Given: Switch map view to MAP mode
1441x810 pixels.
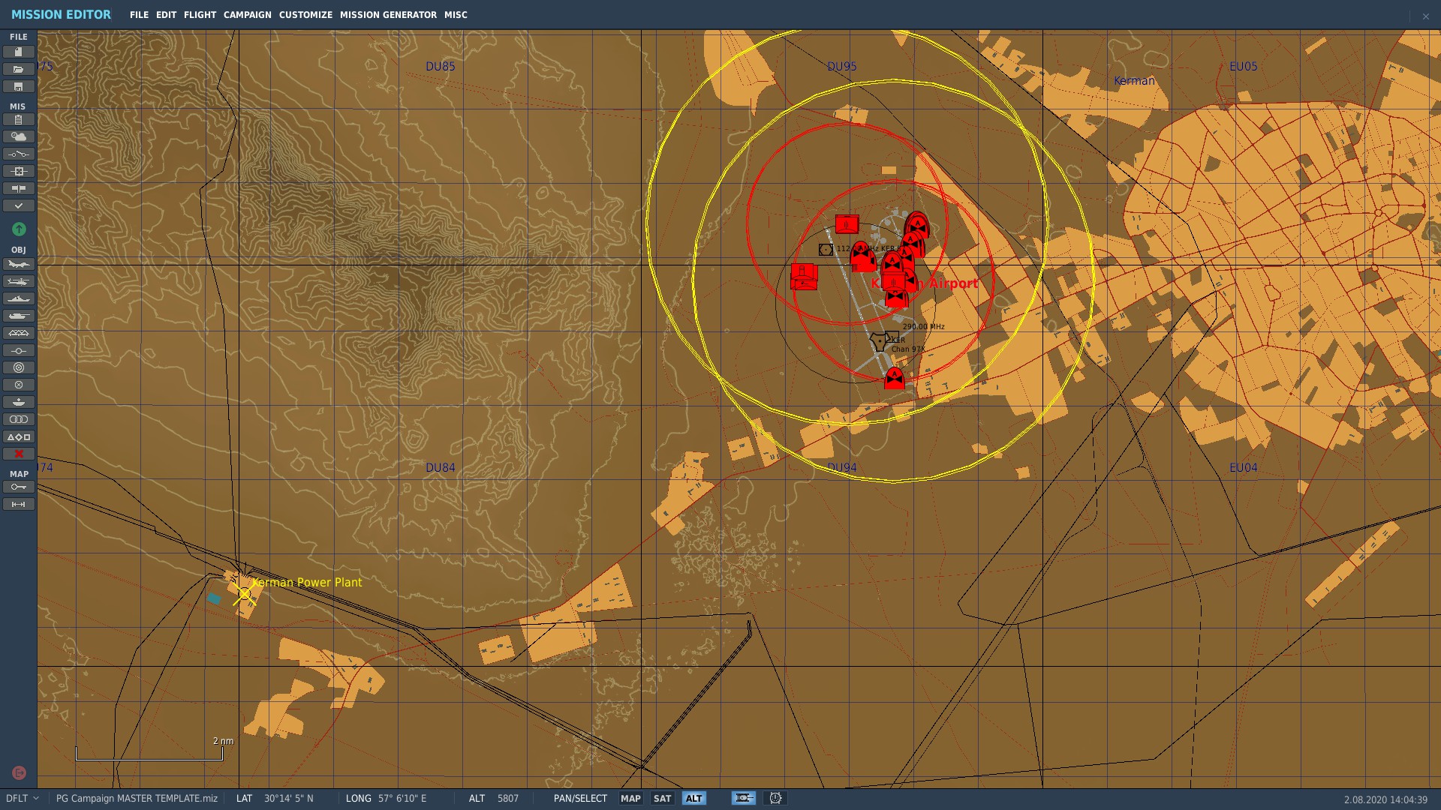Looking at the screenshot, I should pos(630,799).
